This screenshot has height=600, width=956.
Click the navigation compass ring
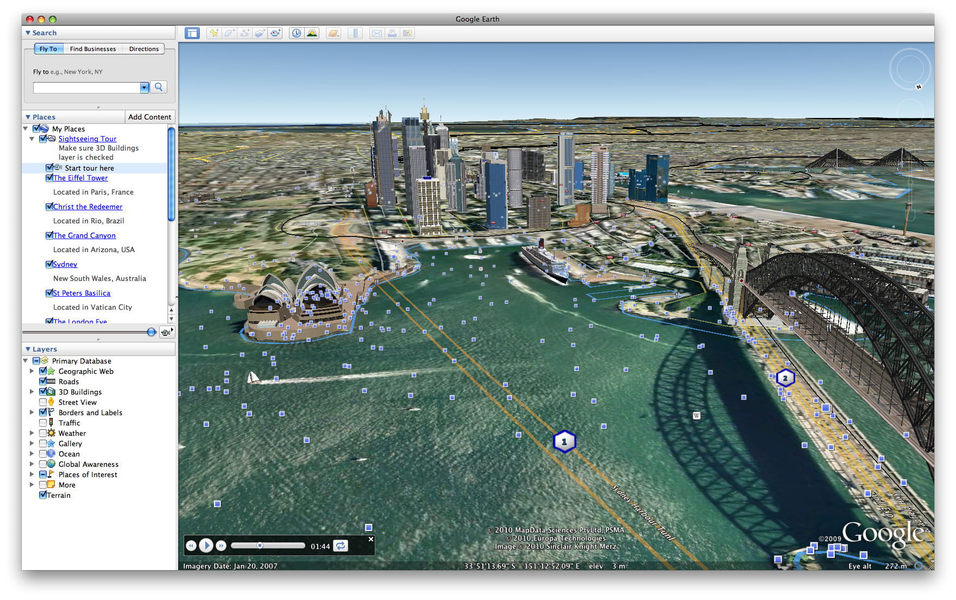(x=910, y=69)
